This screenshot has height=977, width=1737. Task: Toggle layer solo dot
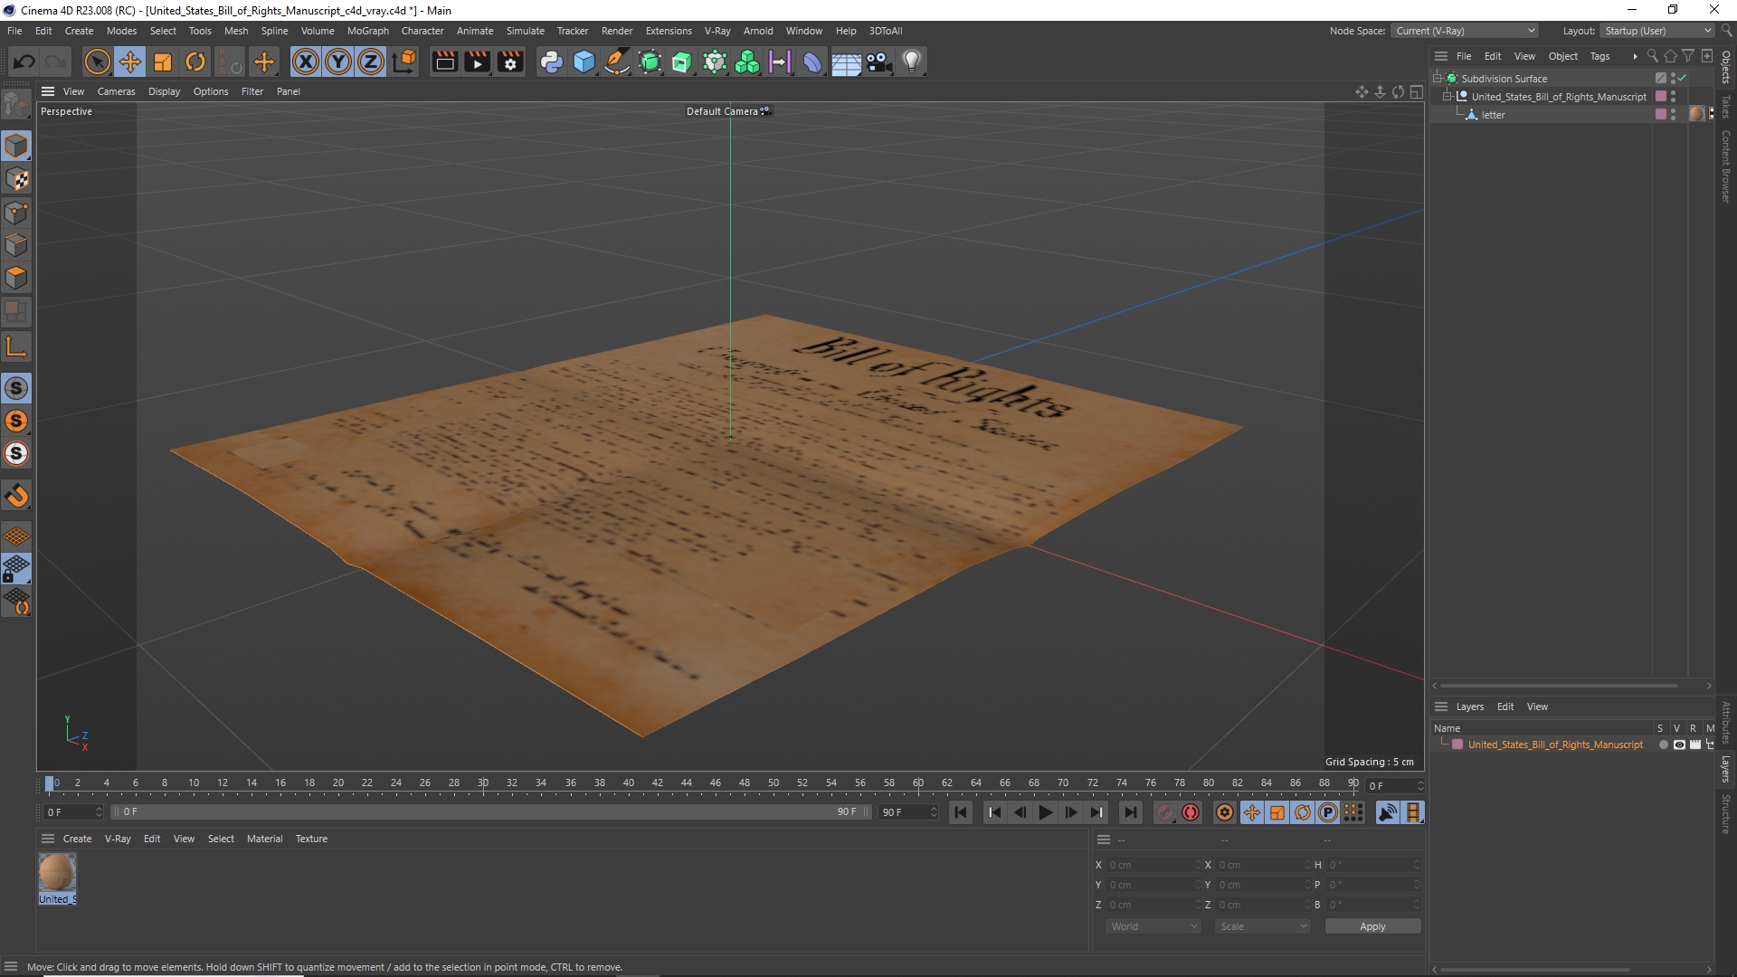(1663, 745)
